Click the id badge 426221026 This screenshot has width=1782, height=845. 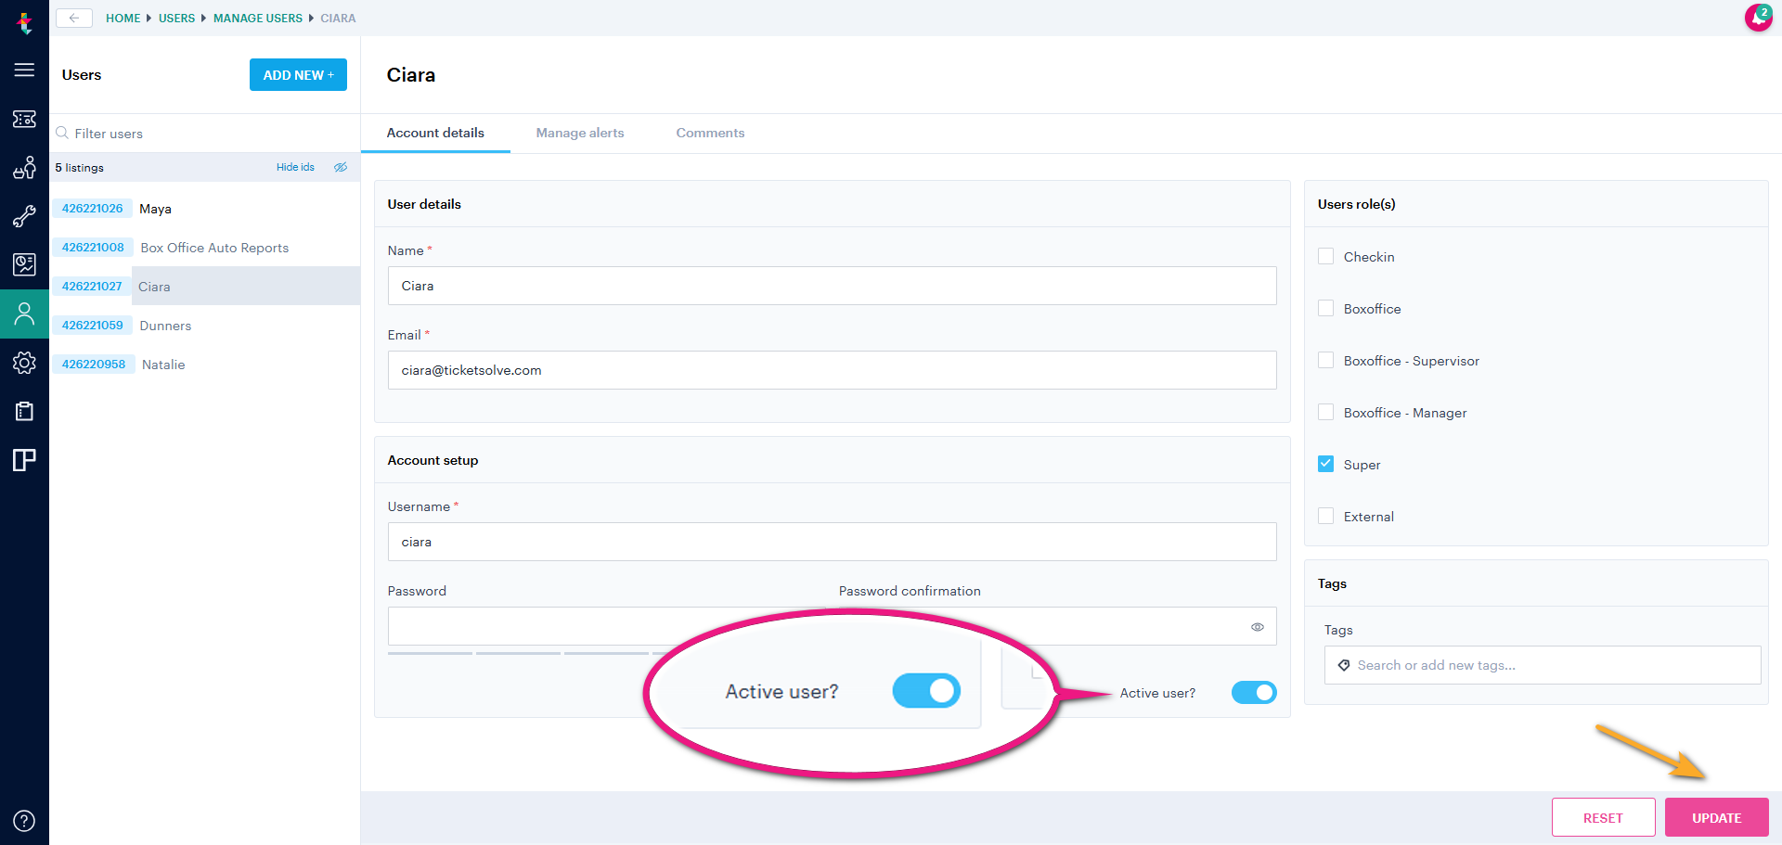[x=92, y=209]
